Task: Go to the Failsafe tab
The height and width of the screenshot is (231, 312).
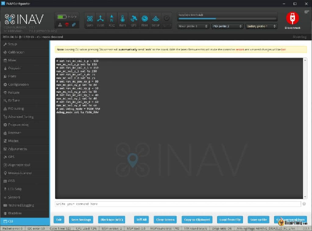Action: 24,93
